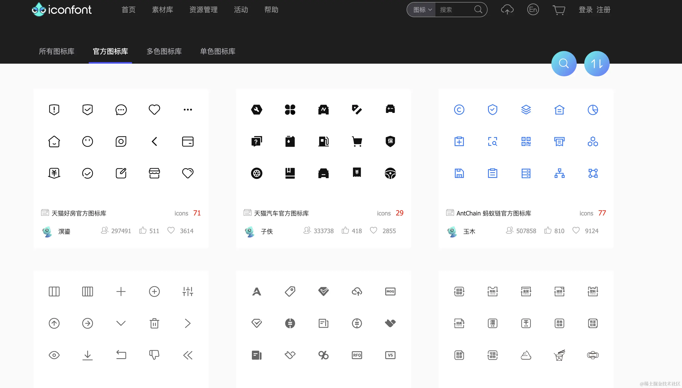
Task: Select the noodle bowl with chopsticks icon
Action: [559, 355]
